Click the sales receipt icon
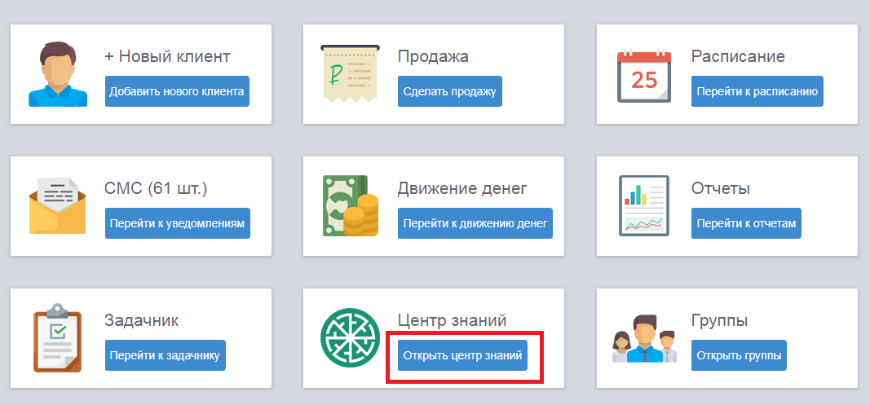Viewport: 870px width, 405px height. click(x=350, y=74)
